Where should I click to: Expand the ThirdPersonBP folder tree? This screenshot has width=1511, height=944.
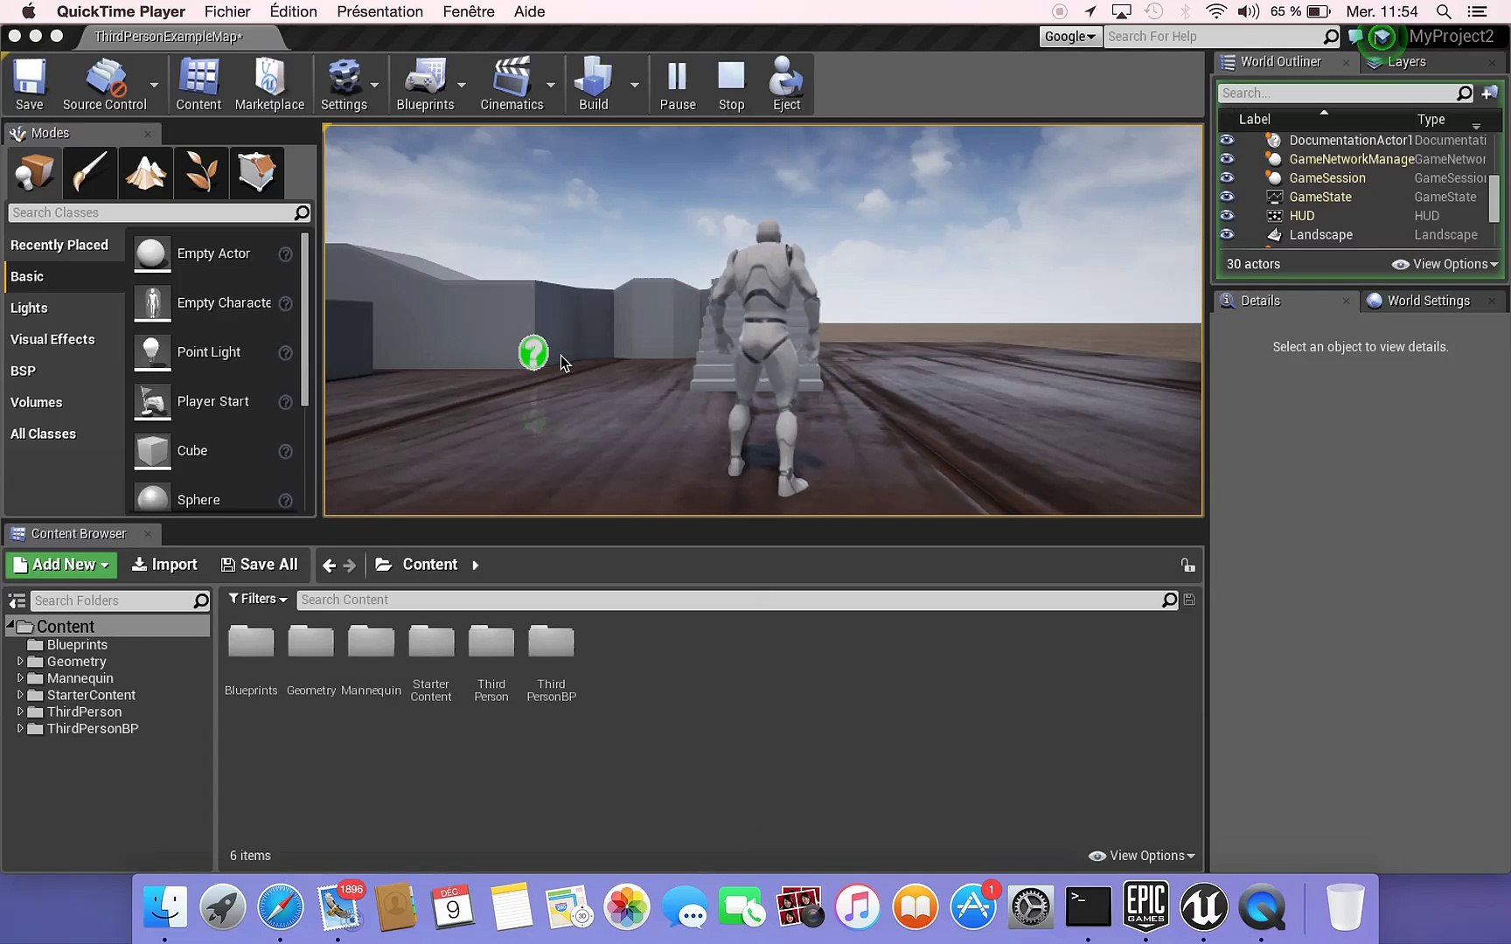(x=20, y=728)
